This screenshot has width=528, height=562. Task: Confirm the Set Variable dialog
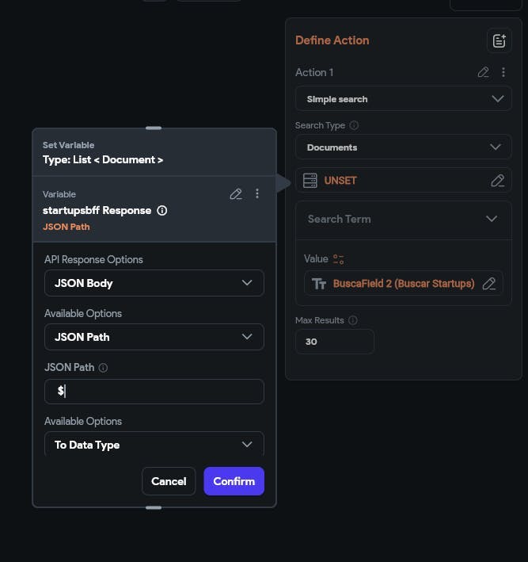234,481
